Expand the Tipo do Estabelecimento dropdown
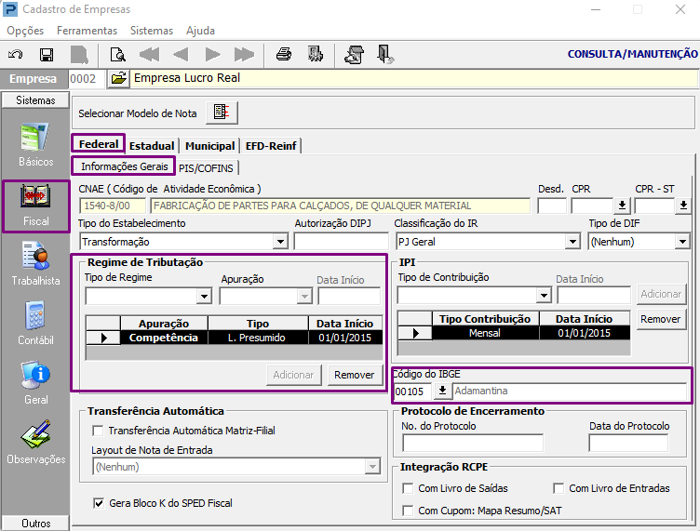Image resolution: width=700 pixels, height=531 pixels. [x=280, y=242]
